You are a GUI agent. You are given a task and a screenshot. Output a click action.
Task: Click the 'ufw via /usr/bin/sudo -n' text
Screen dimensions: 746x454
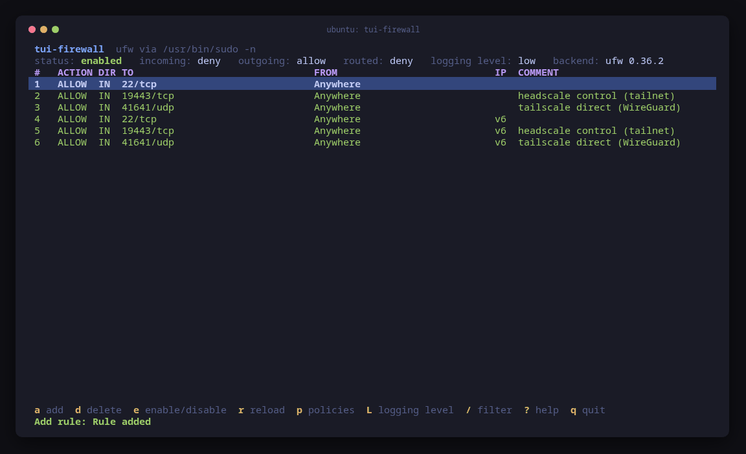(186, 49)
